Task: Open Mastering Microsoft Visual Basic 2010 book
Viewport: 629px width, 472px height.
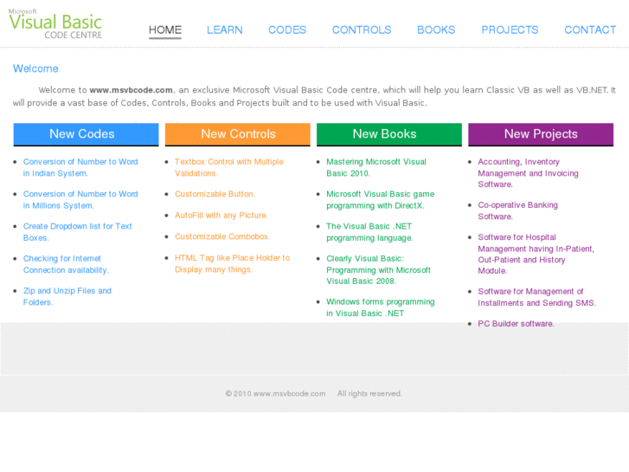Action: (x=376, y=167)
